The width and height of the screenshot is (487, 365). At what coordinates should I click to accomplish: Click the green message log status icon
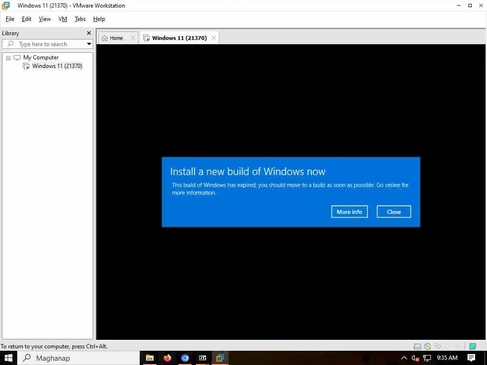(x=473, y=346)
